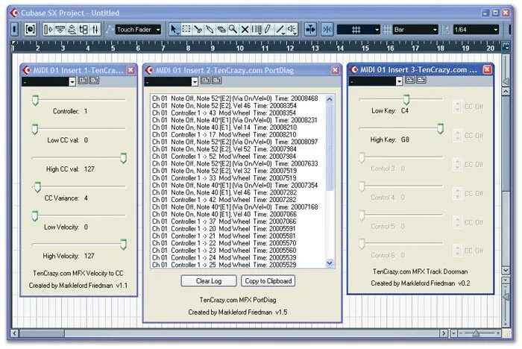
Task: Click store preset icon in PortDiag window
Action: point(205,81)
